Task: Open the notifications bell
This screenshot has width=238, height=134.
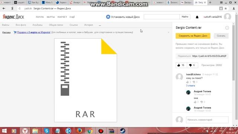Action: (x=197, y=17)
